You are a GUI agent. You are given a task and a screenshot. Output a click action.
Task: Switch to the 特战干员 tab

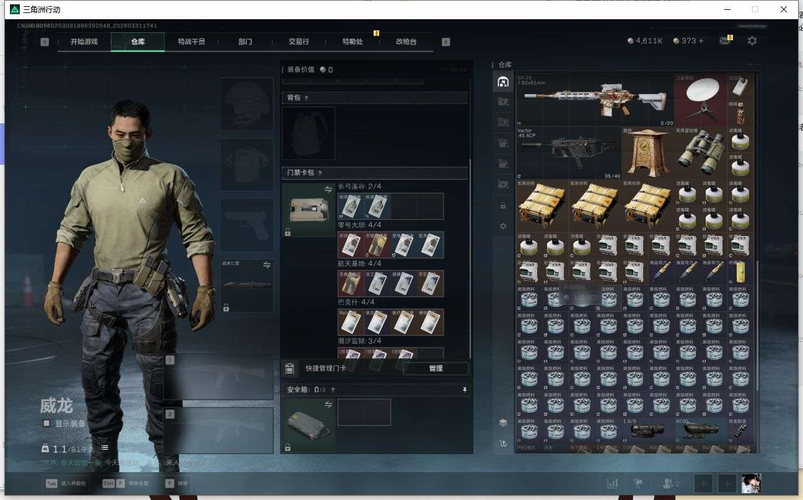pyautogui.click(x=191, y=42)
